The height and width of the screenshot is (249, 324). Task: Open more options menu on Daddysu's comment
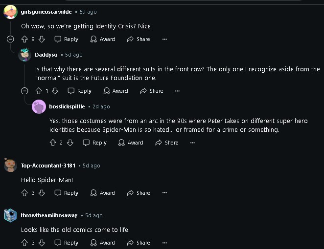point(177,91)
